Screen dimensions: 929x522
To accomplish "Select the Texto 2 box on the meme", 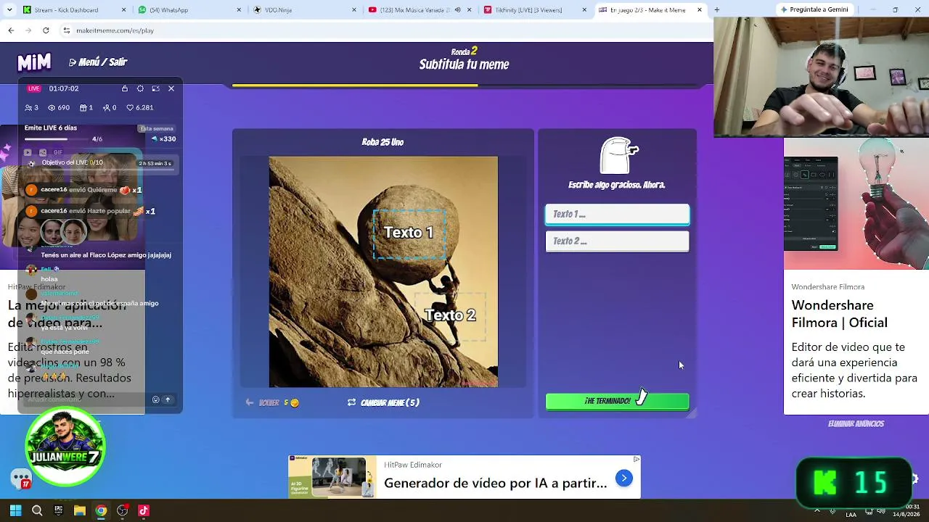I will click(x=450, y=315).
